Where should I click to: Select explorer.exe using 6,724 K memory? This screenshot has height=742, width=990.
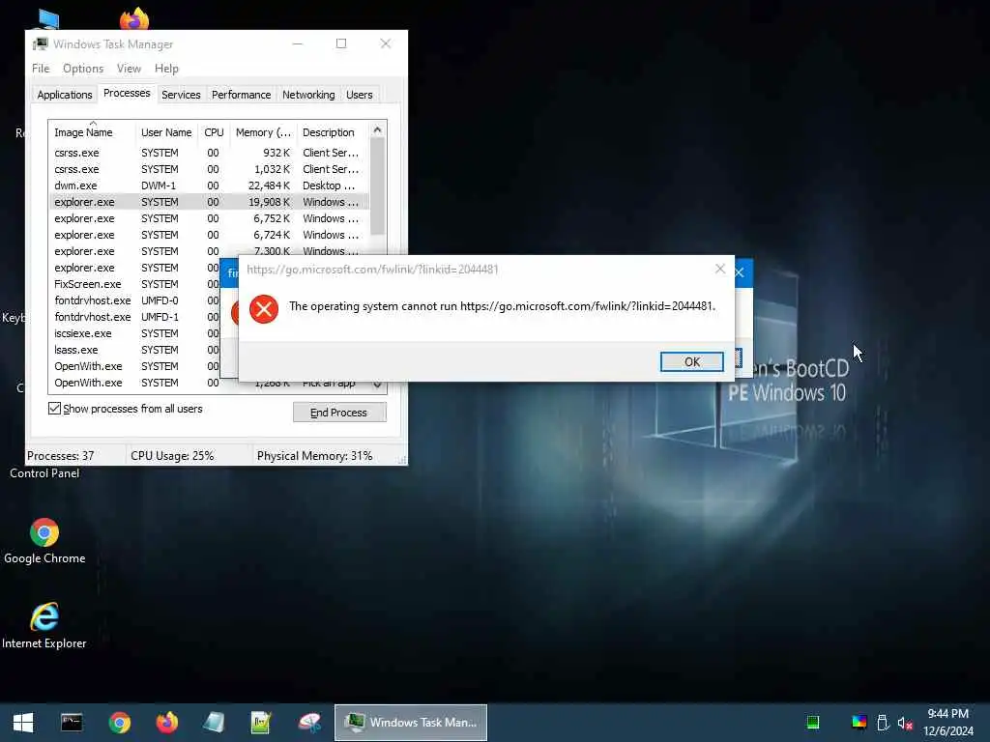click(209, 235)
